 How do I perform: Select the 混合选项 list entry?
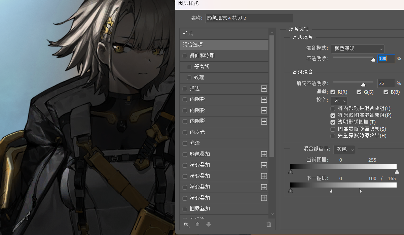tap(224, 44)
